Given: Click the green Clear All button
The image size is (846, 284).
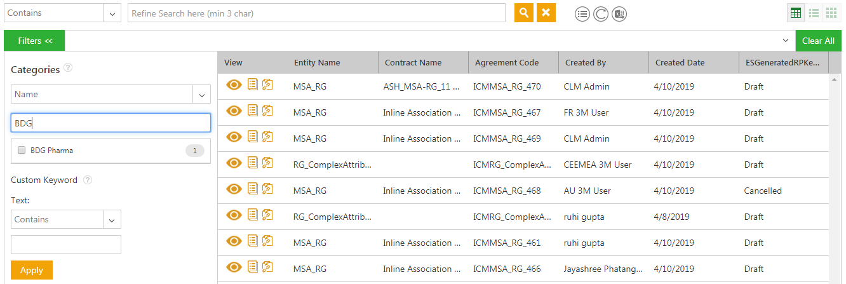Looking at the screenshot, I should [817, 41].
